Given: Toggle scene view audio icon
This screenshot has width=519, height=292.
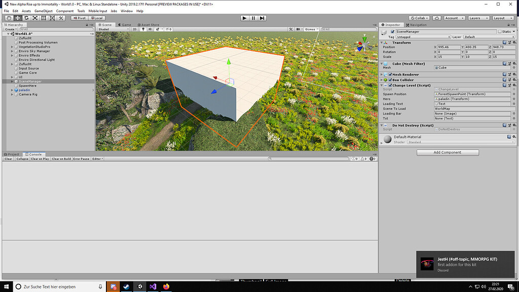Looking at the screenshot, I should 151,29.
